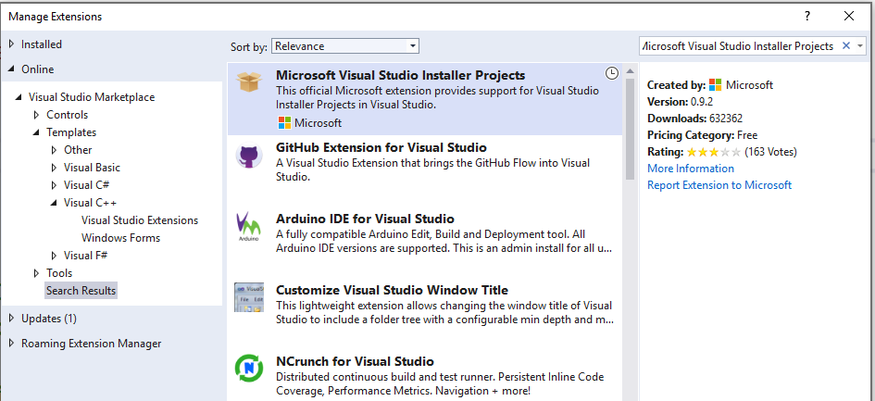Select Search Results in the tree
Image resolution: width=875 pixels, height=401 pixels.
pyautogui.click(x=81, y=291)
